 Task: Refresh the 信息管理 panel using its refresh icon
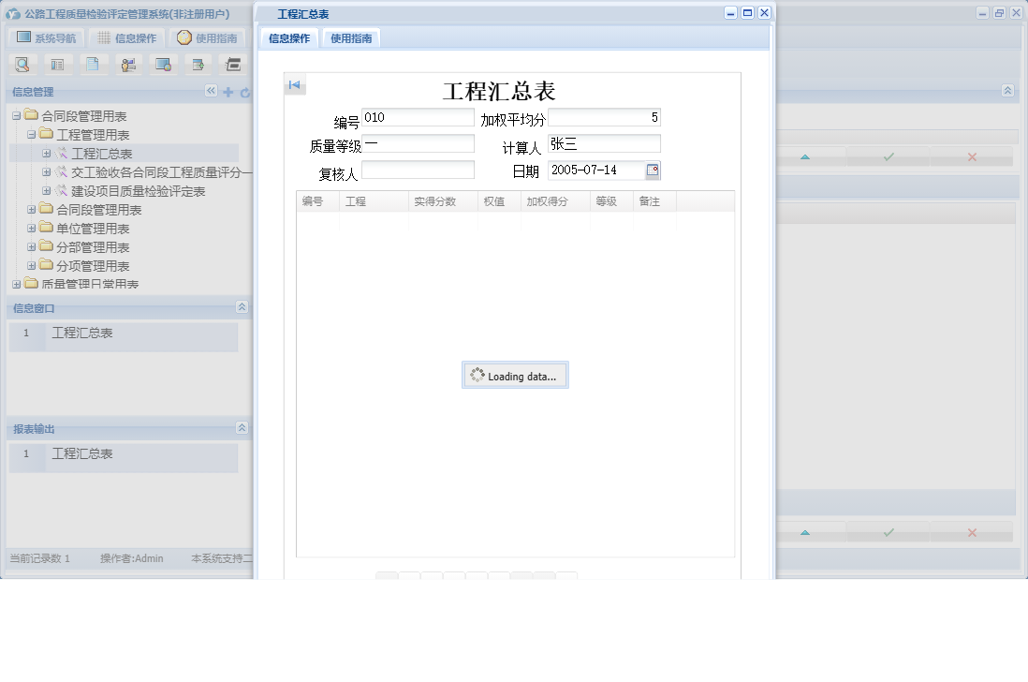[244, 92]
